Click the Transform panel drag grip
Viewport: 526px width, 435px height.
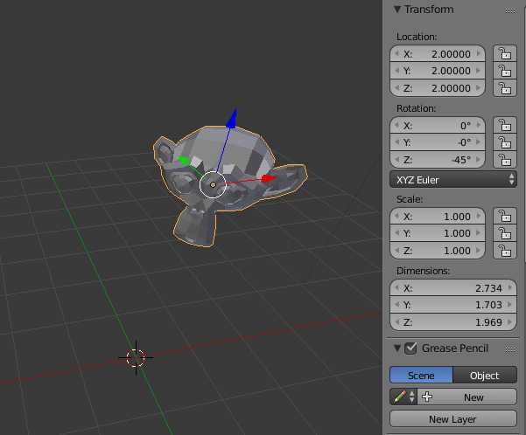tap(510, 10)
